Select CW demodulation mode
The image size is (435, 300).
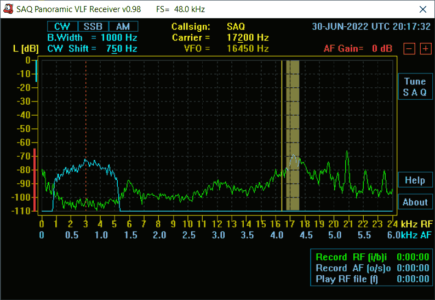coord(62,27)
